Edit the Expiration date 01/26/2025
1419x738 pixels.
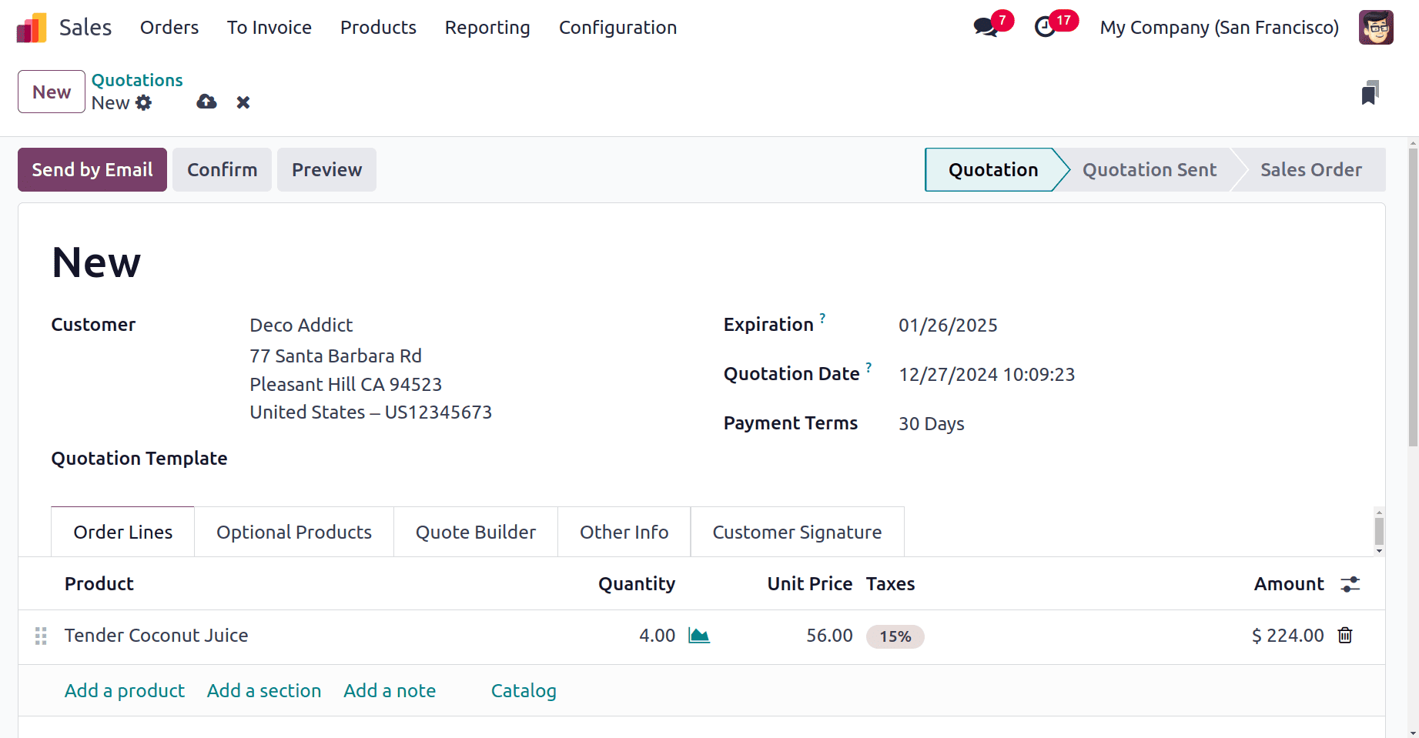tap(948, 325)
